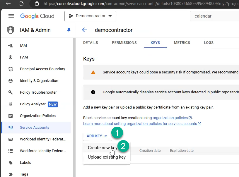Click the IAM add-person icon in sidebar
This screenshot has width=239, height=177.
click(x=11, y=46)
